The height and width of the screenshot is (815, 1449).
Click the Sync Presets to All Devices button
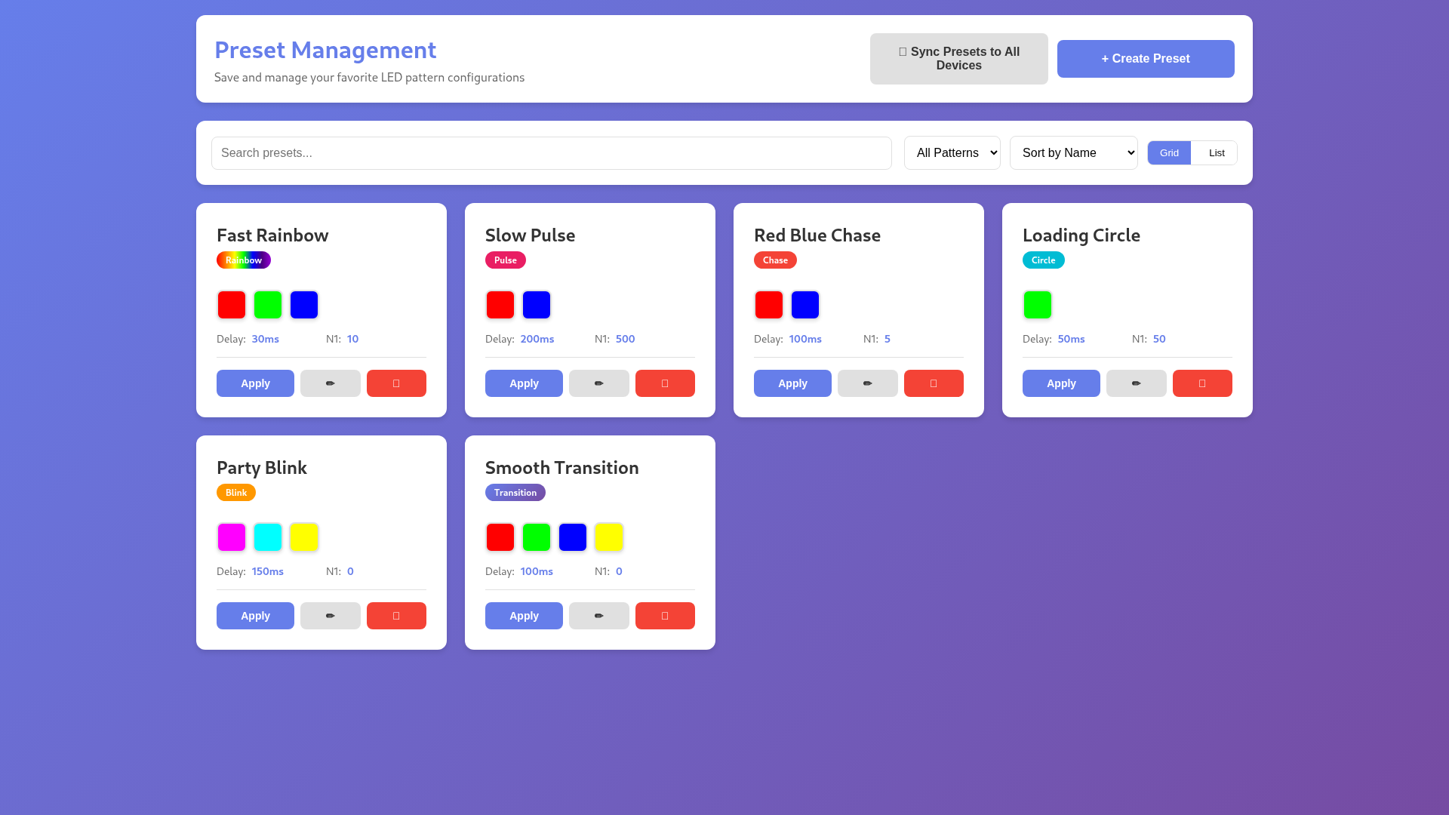pos(958,59)
